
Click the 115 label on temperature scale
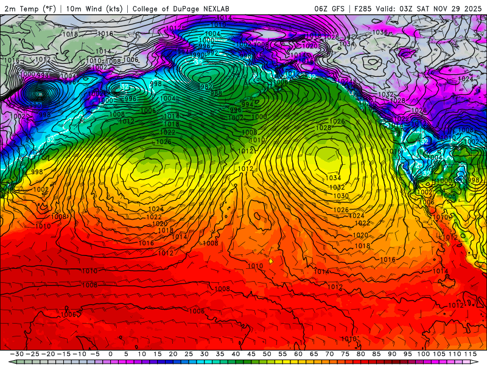point(471,354)
